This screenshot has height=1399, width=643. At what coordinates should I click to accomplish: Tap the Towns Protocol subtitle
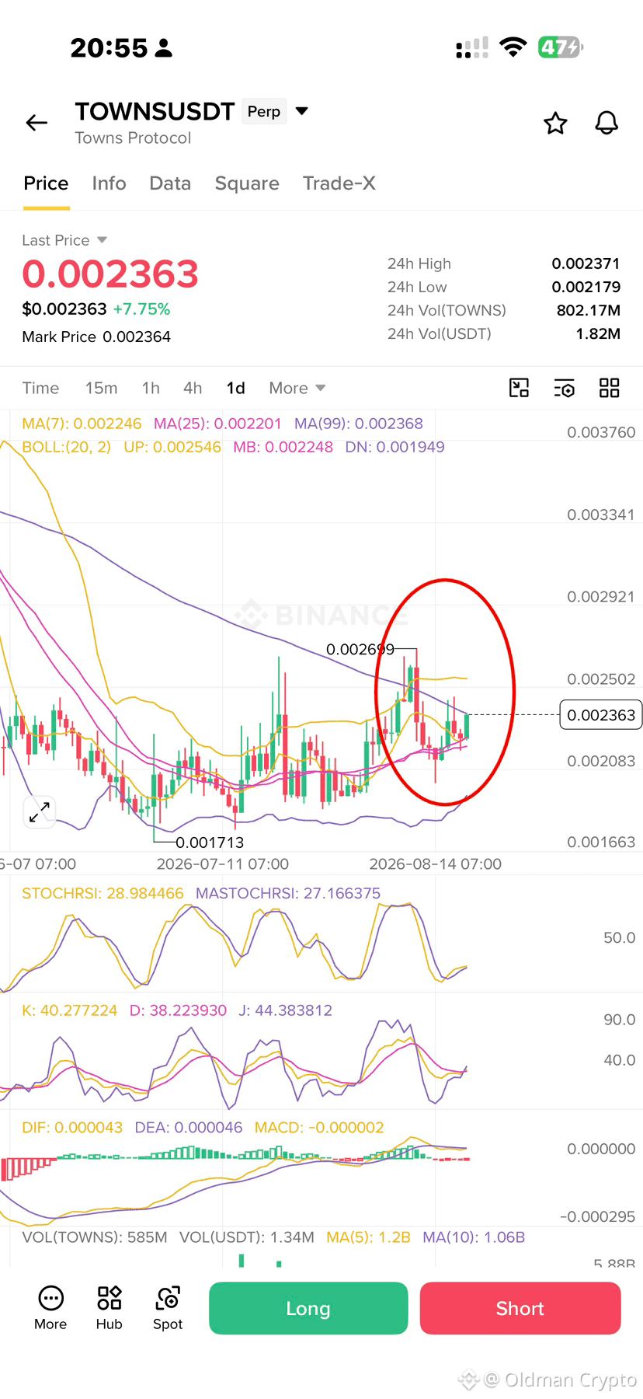133,138
